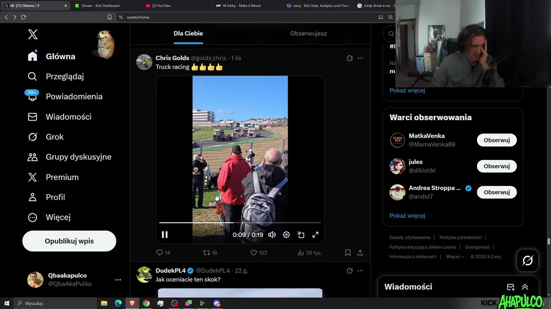Screen dimensions: 551x309
Task: Open more options on Chris Golds post
Action: point(360,58)
